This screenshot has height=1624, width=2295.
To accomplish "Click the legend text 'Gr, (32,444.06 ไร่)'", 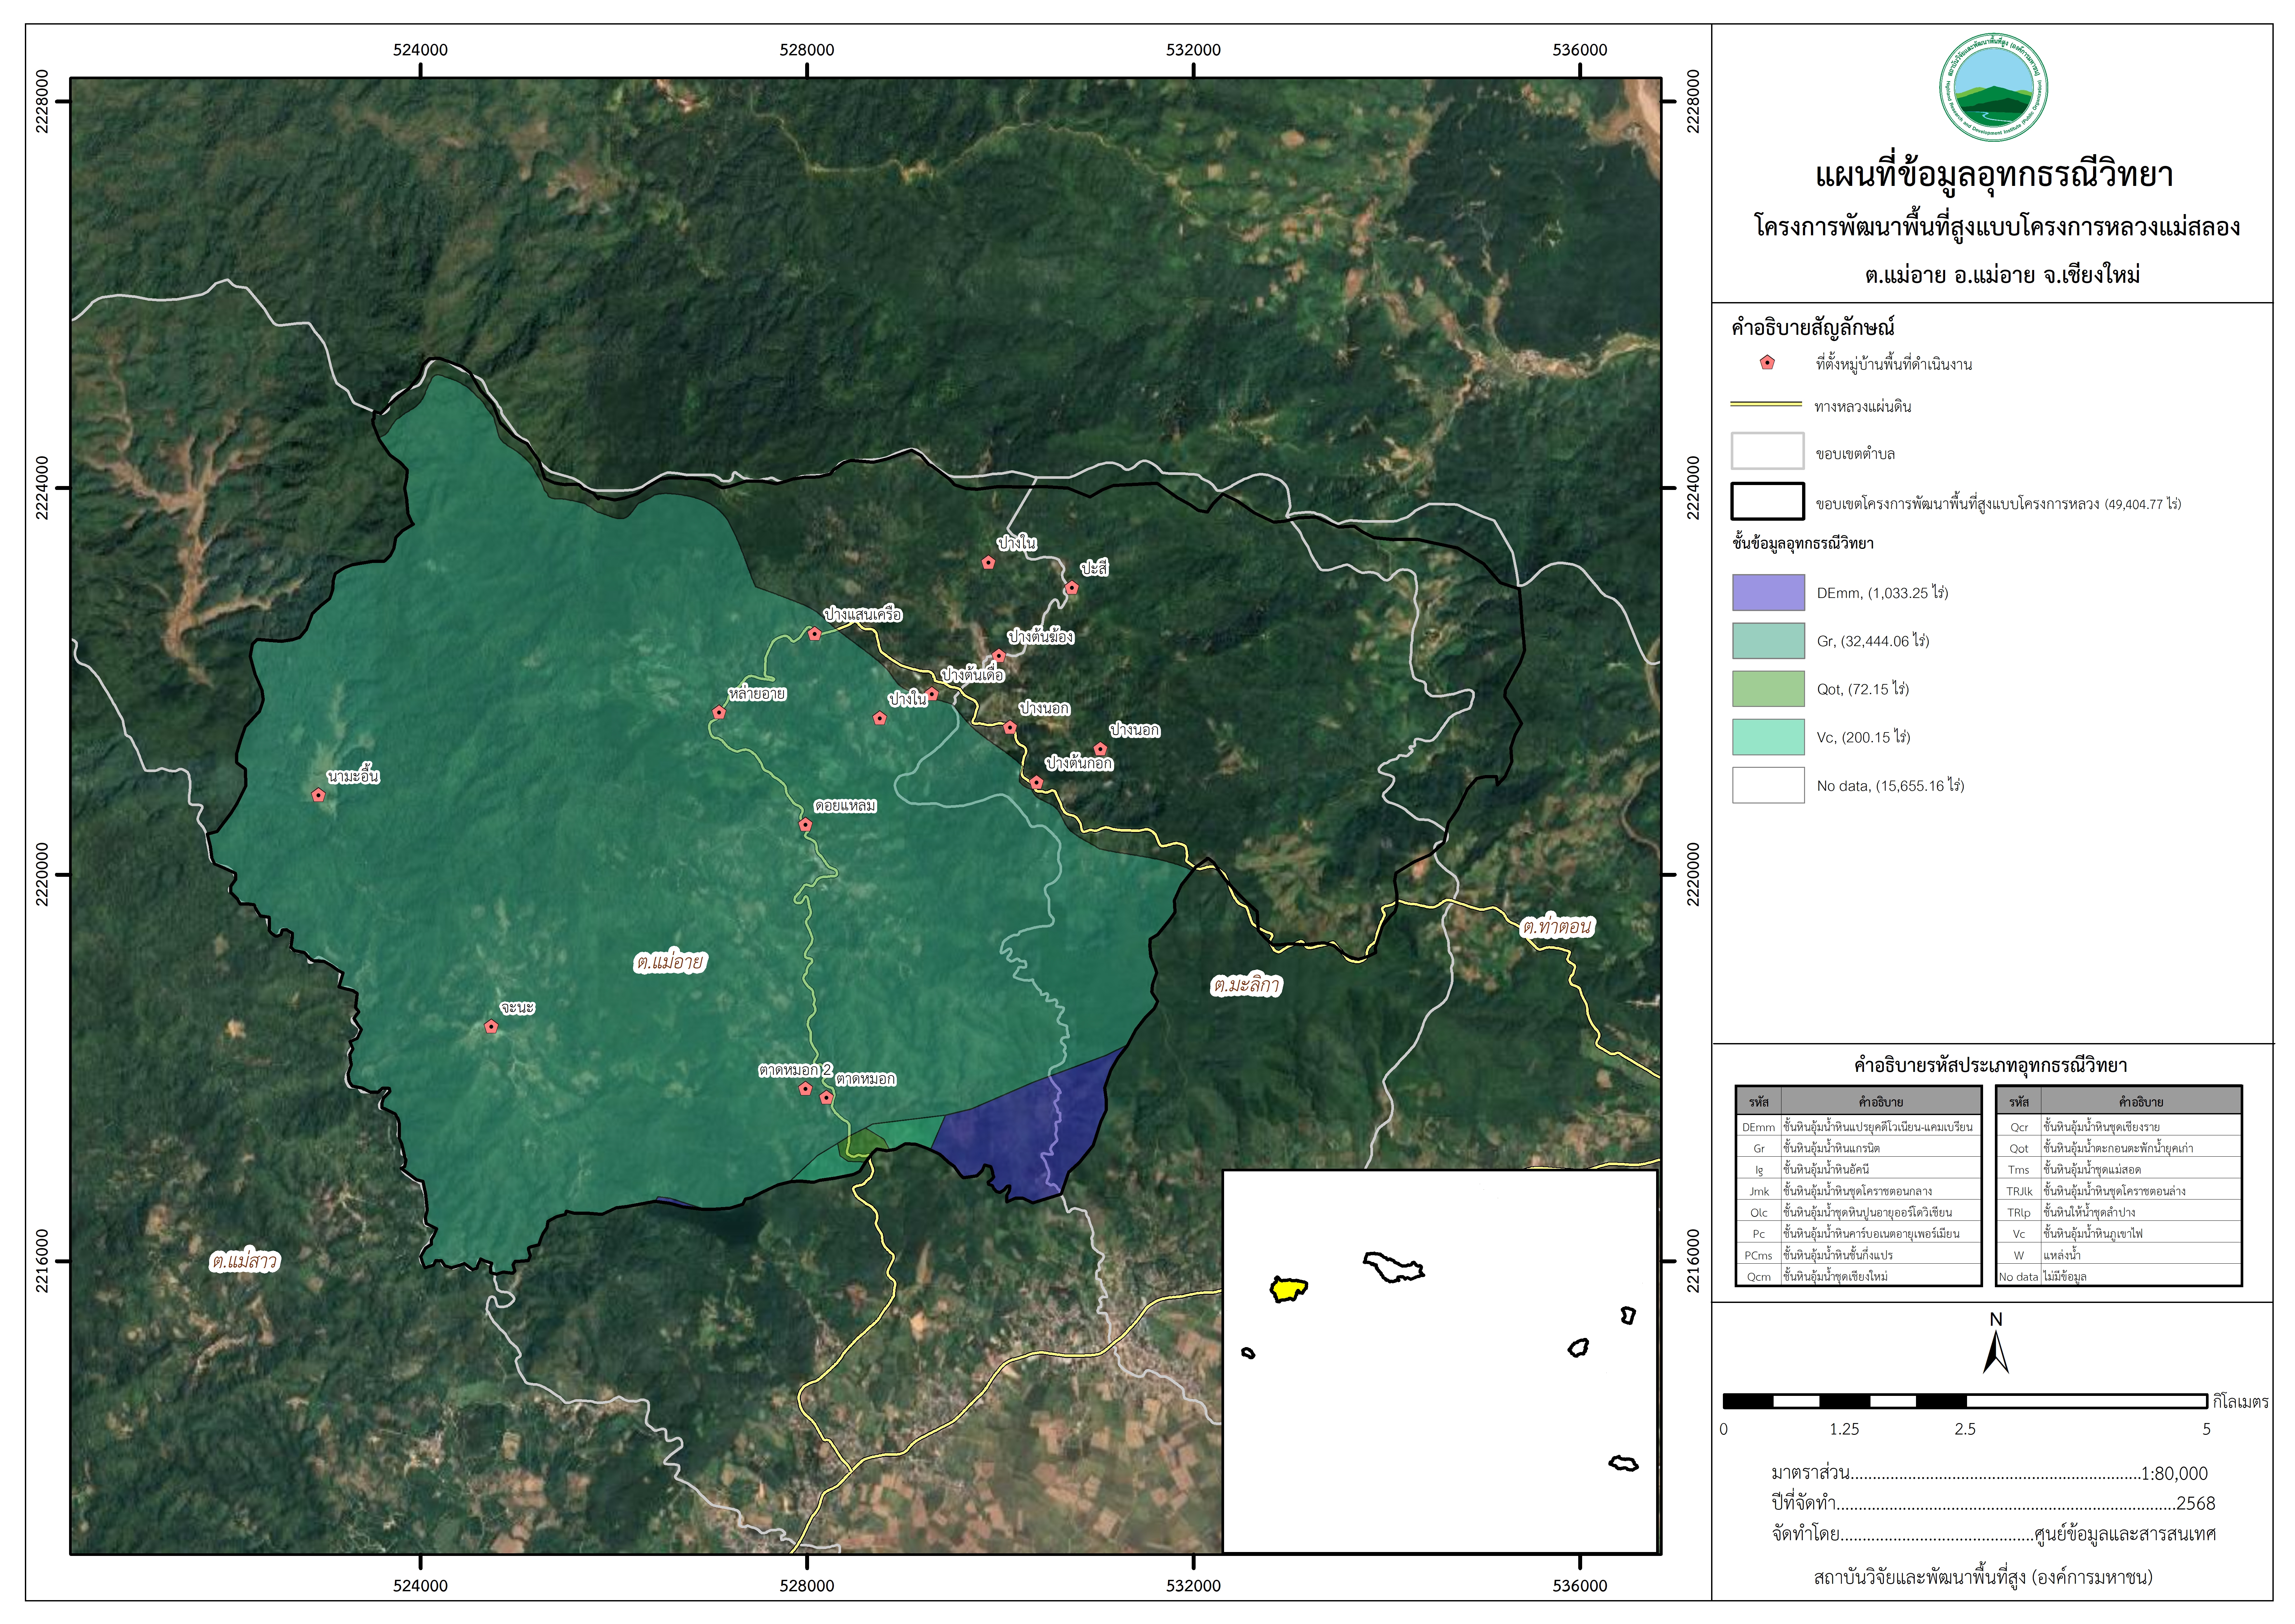I will point(1873,641).
